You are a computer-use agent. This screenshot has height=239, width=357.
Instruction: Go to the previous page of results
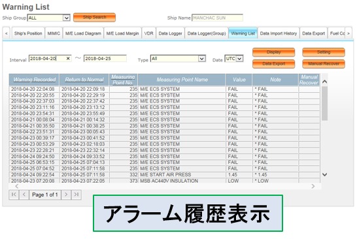[24, 195]
